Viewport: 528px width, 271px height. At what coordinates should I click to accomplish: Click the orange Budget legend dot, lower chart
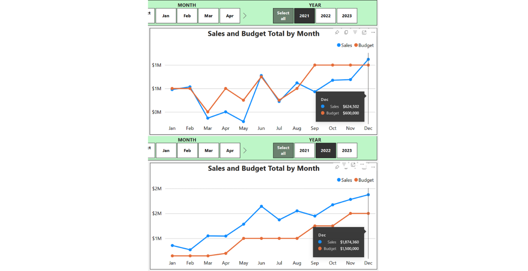point(356,180)
